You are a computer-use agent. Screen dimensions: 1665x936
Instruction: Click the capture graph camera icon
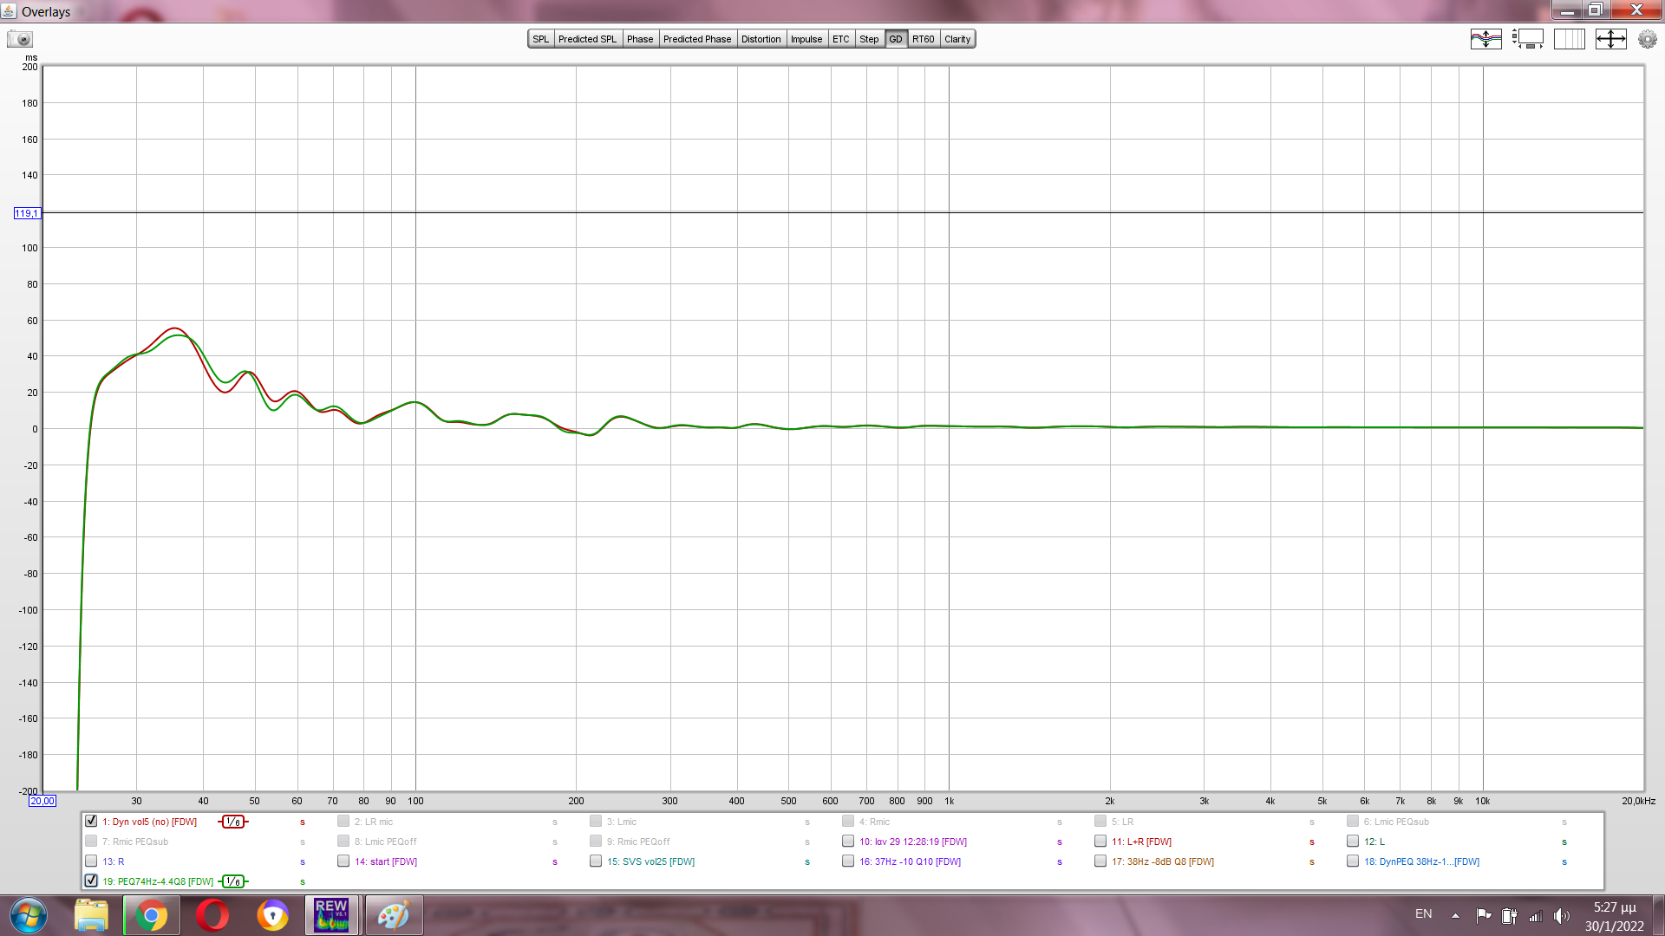[20, 39]
